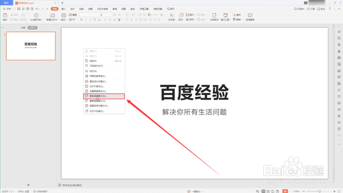Click the 文档助手 icon
343x193 pixels.
point(214,15)
